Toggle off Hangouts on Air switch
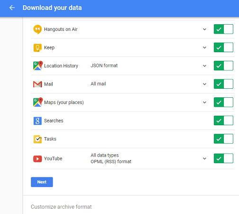This screenshot has height=214, width=239. 223,29
